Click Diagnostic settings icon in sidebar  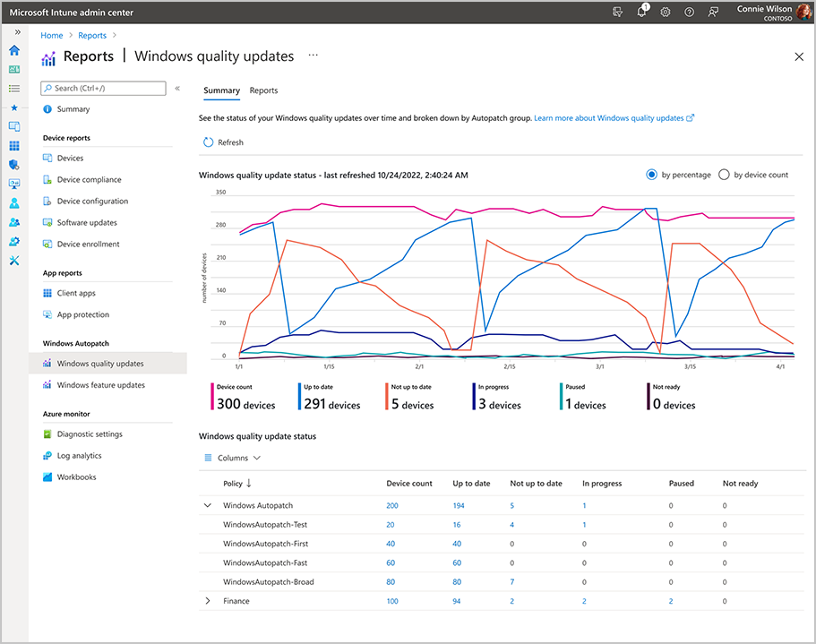pos(47,434)
